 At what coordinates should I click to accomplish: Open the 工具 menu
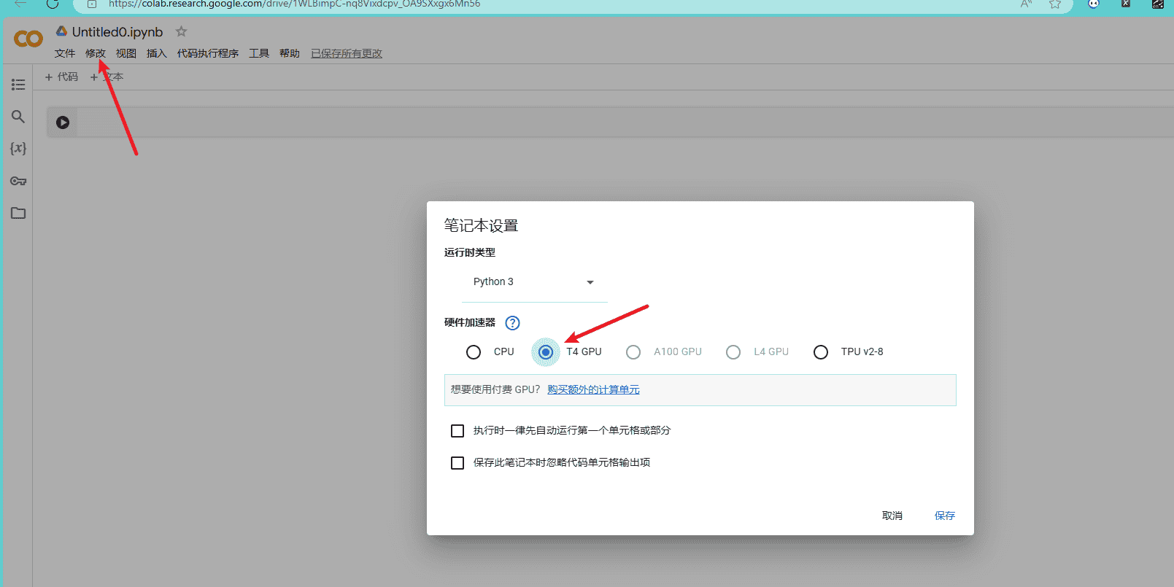259,53
